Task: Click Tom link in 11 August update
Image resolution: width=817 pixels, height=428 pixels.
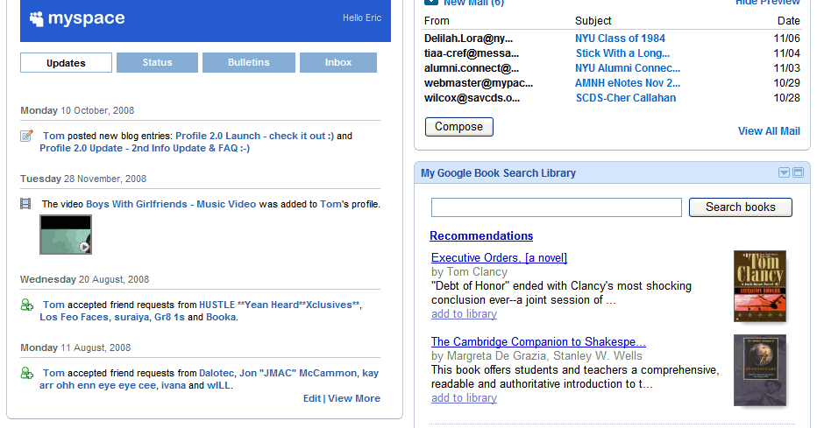Action: coord(53,373)
